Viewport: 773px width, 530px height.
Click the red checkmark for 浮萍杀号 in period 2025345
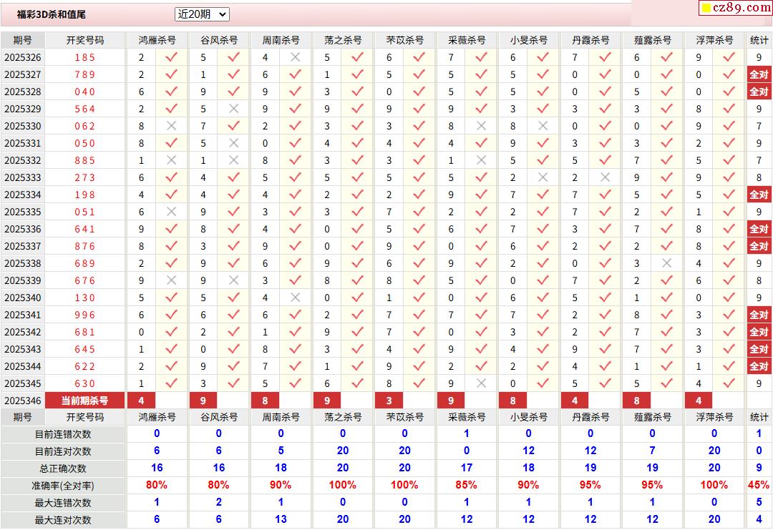(x=729, y=383)
